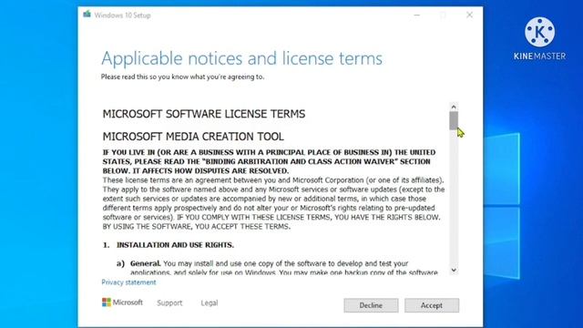Click the license text scroll down arrow
583x328 pixels.
tap(454, 270)
